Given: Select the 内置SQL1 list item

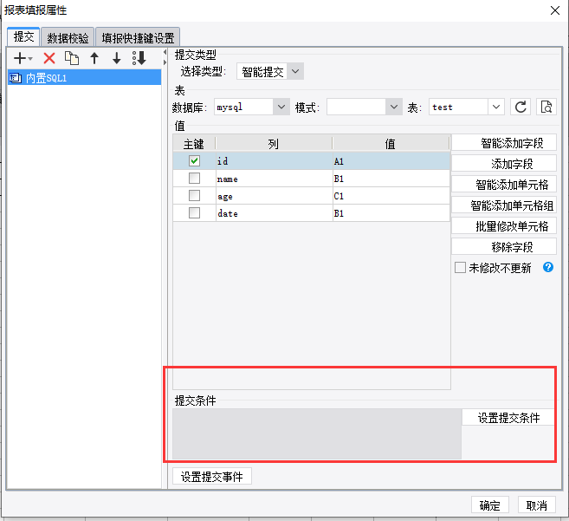Looking at the screenshot, I should (x=84, y=78).
